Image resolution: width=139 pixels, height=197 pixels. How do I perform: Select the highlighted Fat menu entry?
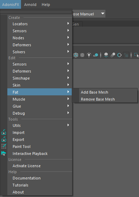(40, 92)
